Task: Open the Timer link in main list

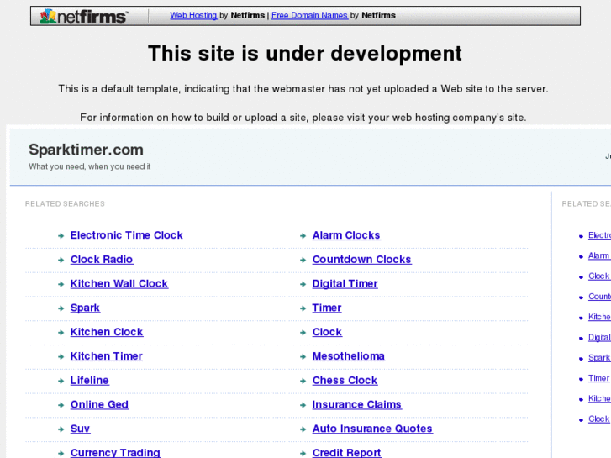Action: pyautogui.click(x=327, y=308)
